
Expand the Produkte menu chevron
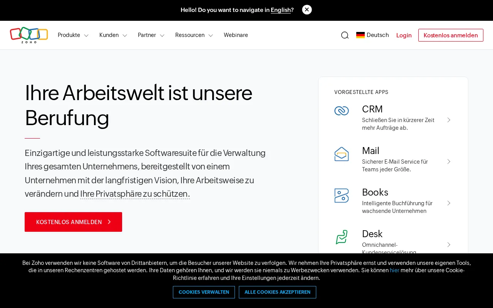pyautogui.click(x=86, y=35)
